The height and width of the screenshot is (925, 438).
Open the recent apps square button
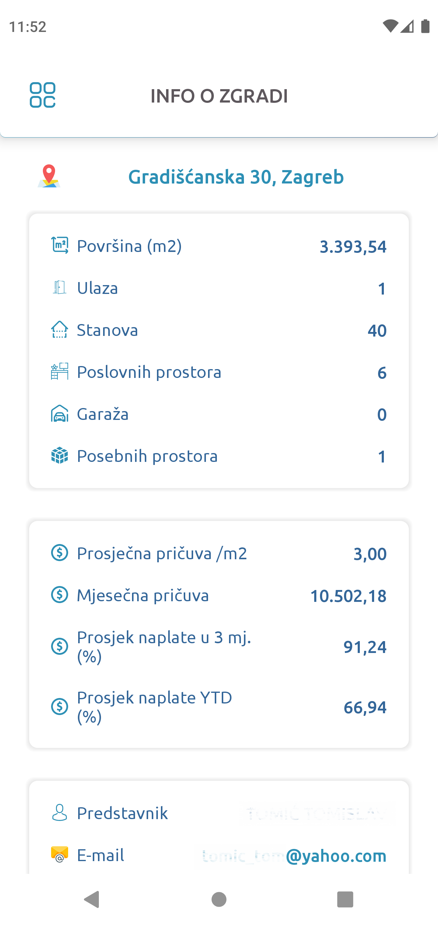[x=345, y=899]
